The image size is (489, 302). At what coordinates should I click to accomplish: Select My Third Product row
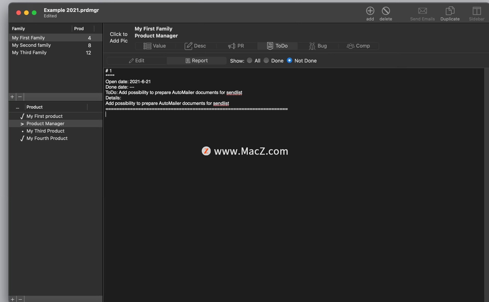56,131
